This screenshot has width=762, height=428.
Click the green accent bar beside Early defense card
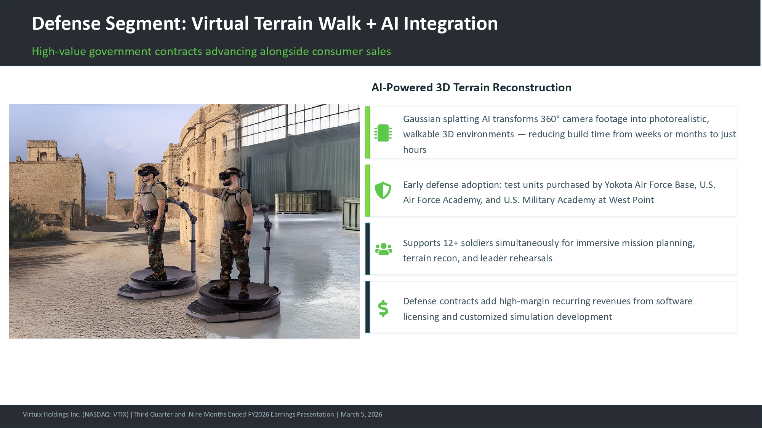click(x=368, y=191)
